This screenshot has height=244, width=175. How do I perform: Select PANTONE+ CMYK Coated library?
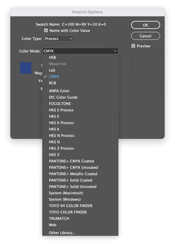(71, 161)
